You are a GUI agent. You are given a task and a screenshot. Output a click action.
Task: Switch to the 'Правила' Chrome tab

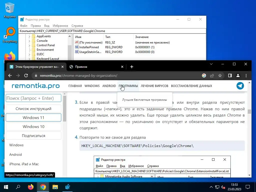point(96,67)
